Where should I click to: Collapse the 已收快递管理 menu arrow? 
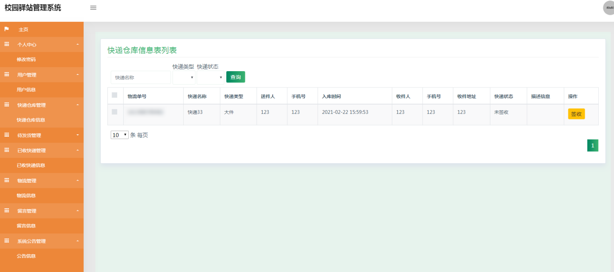(x=78, y=150)
